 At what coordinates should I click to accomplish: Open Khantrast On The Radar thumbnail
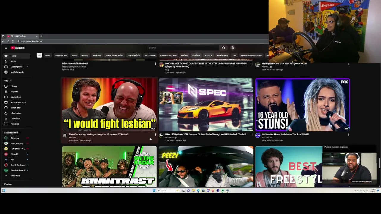(x=109, y=167)
